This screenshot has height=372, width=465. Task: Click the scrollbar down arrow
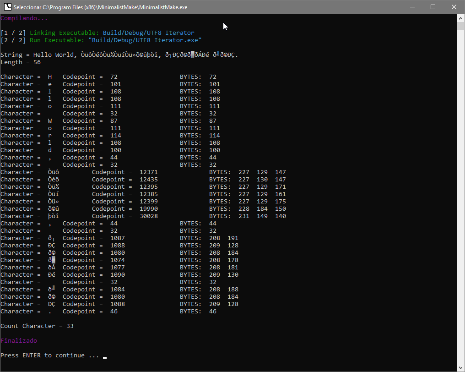461,368
